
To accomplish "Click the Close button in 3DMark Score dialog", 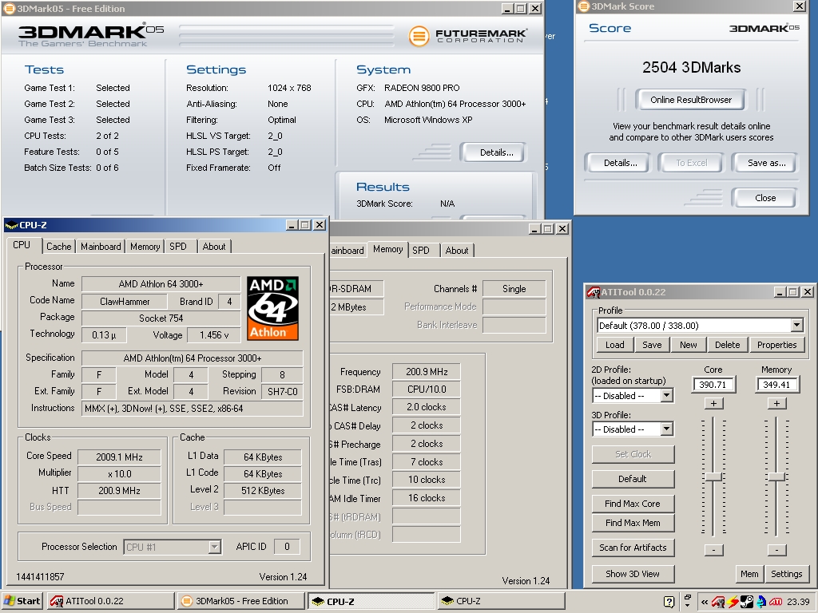I will click(764, 198).
